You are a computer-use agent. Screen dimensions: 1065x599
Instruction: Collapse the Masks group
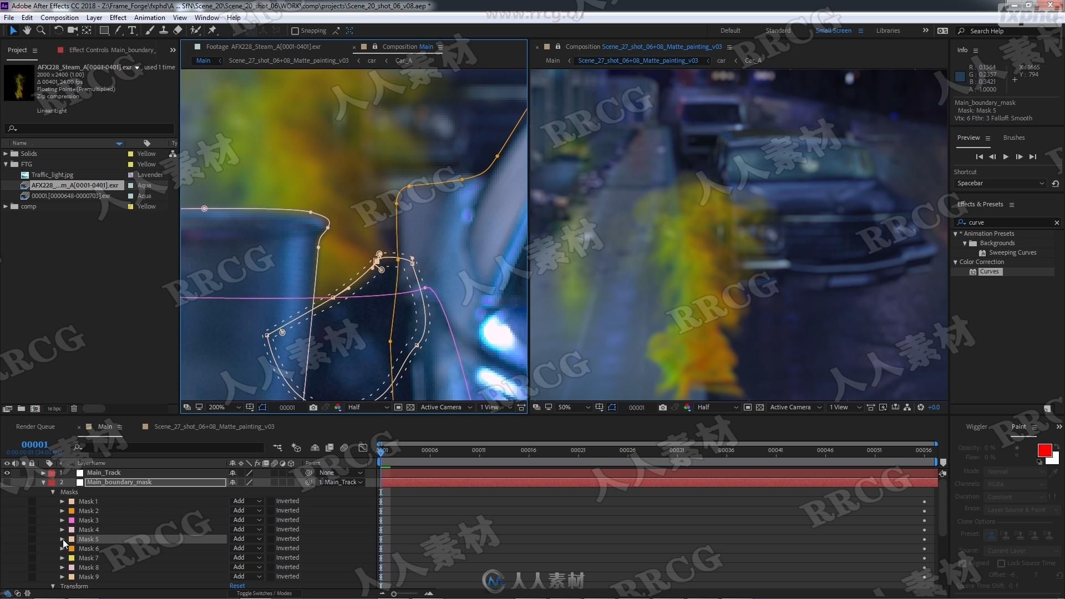(53, 492)
